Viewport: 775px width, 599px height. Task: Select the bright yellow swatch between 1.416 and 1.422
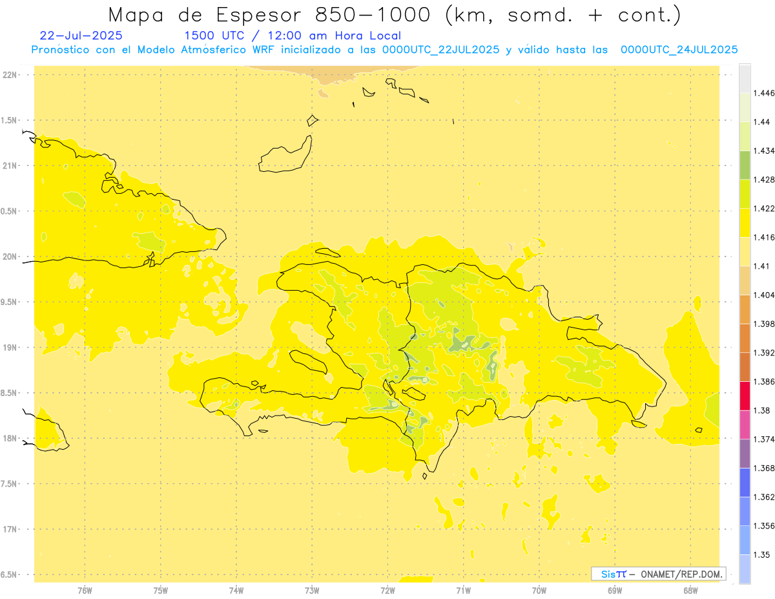pos(745,223)
